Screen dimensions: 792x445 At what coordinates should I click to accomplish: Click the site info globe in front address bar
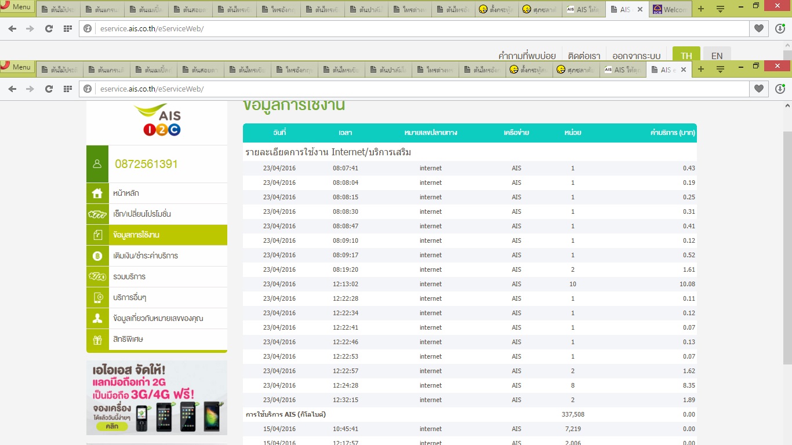coord(88,89)
